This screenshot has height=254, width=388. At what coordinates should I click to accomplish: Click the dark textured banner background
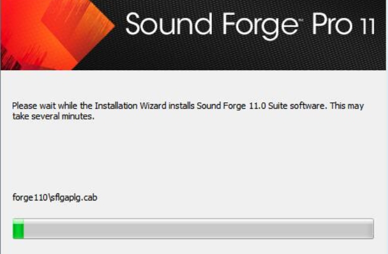(x=248, y=54)
